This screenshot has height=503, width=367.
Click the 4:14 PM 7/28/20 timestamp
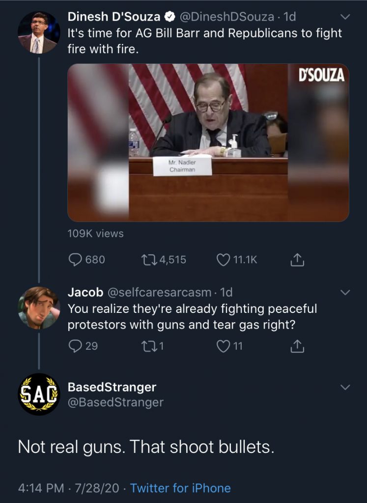point(69,488)
